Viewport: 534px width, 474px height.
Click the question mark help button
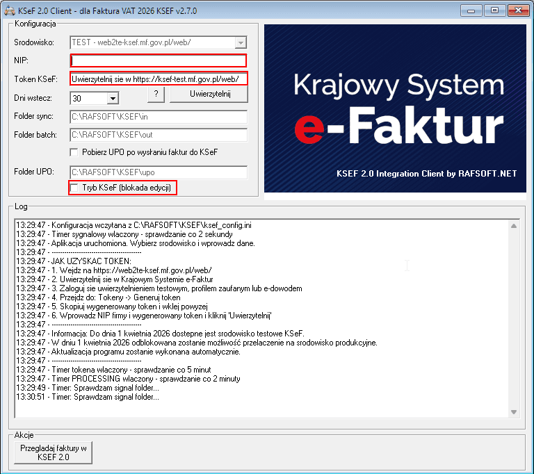pyautogui.click(x=156, y=95)
